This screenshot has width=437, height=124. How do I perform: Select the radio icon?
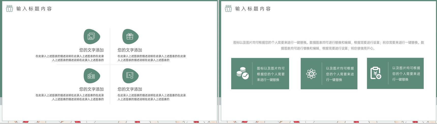91,76
